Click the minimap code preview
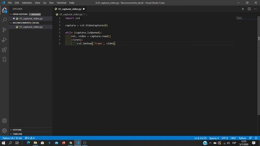This screenshot has width=260, height=146. point(239,18)
